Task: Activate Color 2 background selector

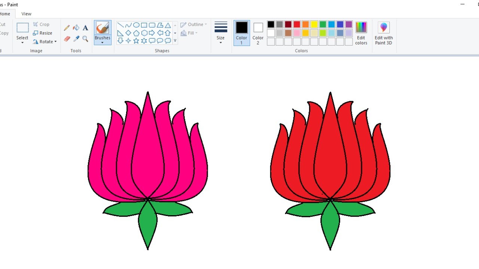Action: point(258,33)
